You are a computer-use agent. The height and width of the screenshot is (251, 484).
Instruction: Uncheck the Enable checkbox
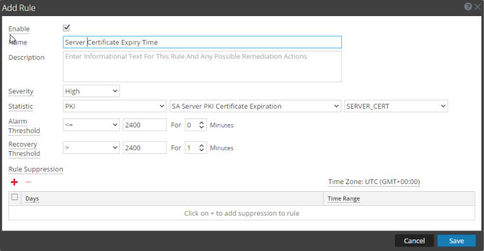(66, 28)
